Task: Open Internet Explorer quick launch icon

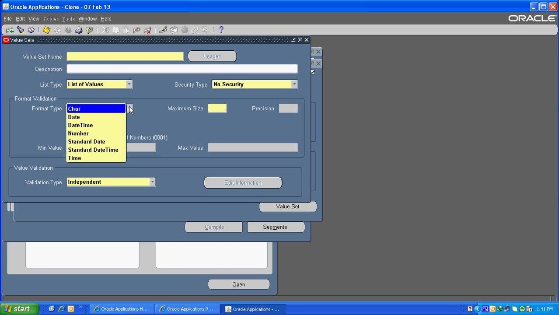Action: pos(61,309)
